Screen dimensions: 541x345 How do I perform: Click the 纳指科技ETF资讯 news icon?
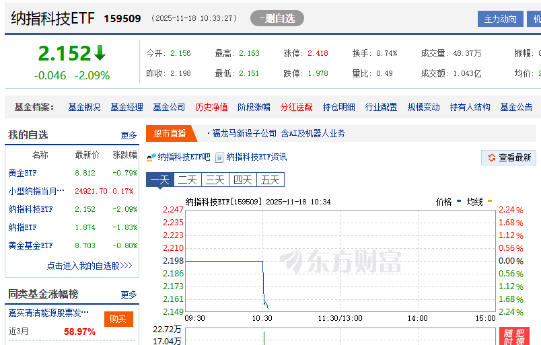click(219, 157)
